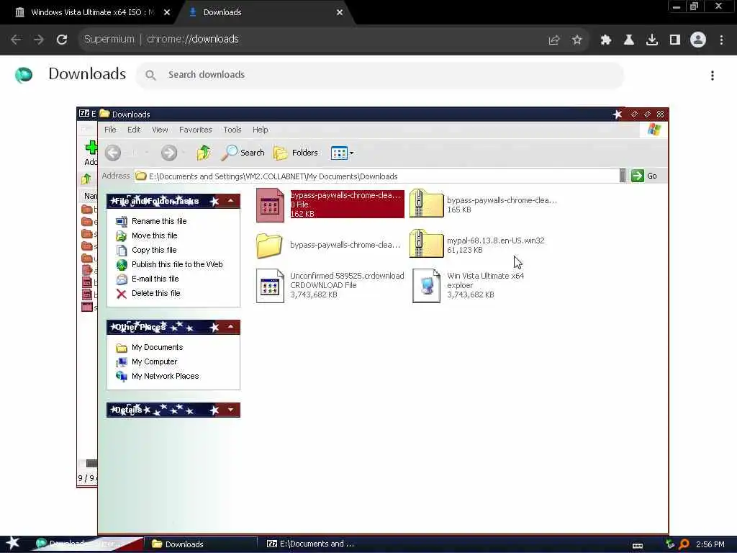Image resolution: width=737 pixels, height=553 pixels.
Task: Select the Win Vista Ultimate x64 file
Action: point(469,285)
